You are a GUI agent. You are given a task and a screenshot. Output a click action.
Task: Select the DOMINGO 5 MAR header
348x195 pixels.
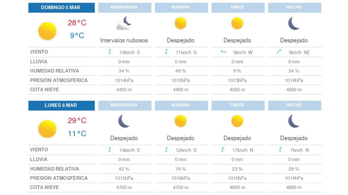point(61,8)
